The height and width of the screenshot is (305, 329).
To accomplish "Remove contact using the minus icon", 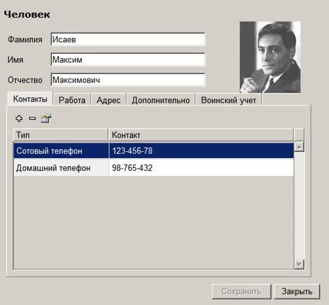I will click(x=32, y=118).
